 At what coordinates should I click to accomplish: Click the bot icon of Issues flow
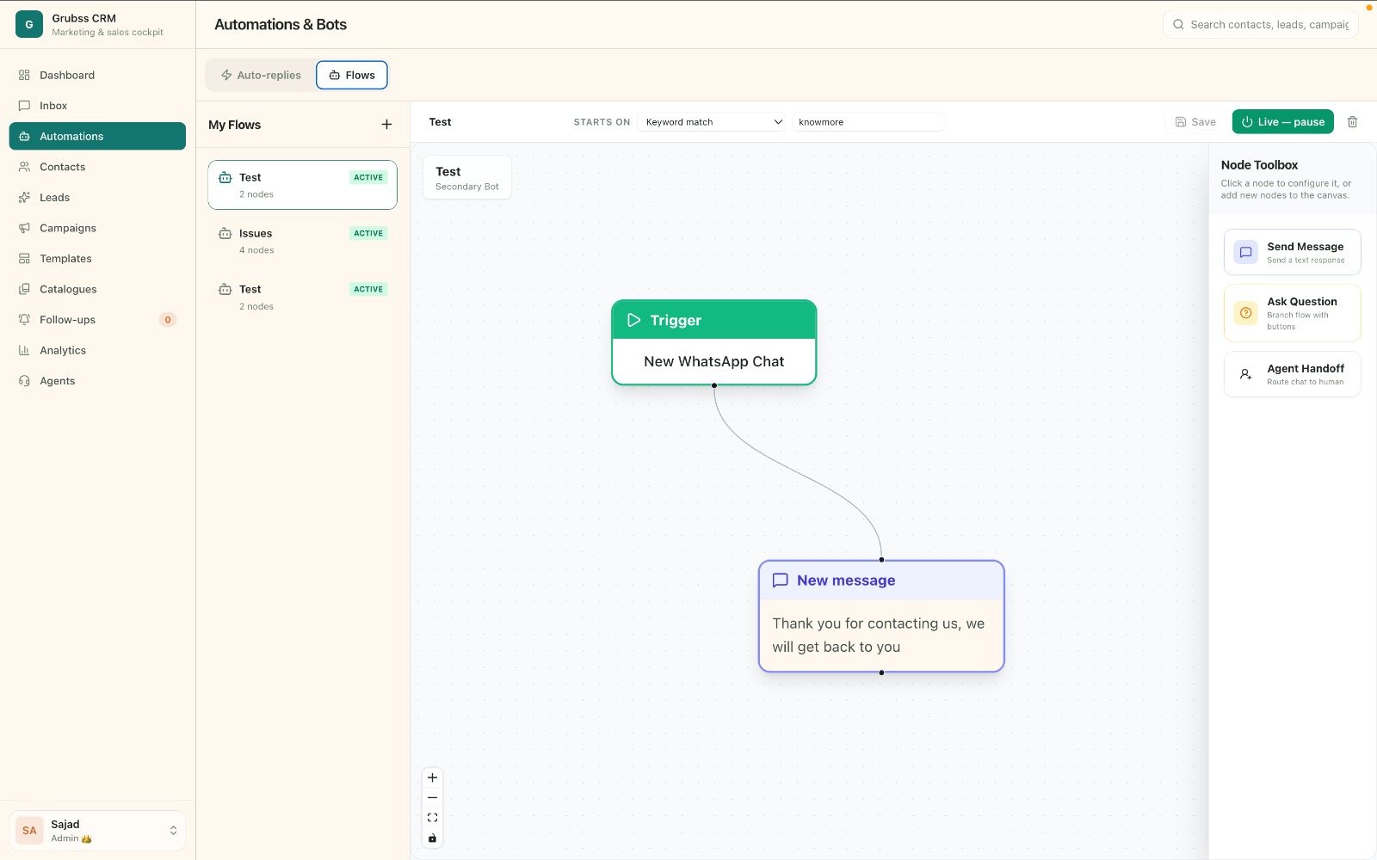[x=225, y=233]
